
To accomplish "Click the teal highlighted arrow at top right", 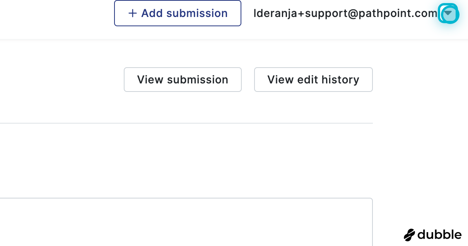I will tap(448, 13).
